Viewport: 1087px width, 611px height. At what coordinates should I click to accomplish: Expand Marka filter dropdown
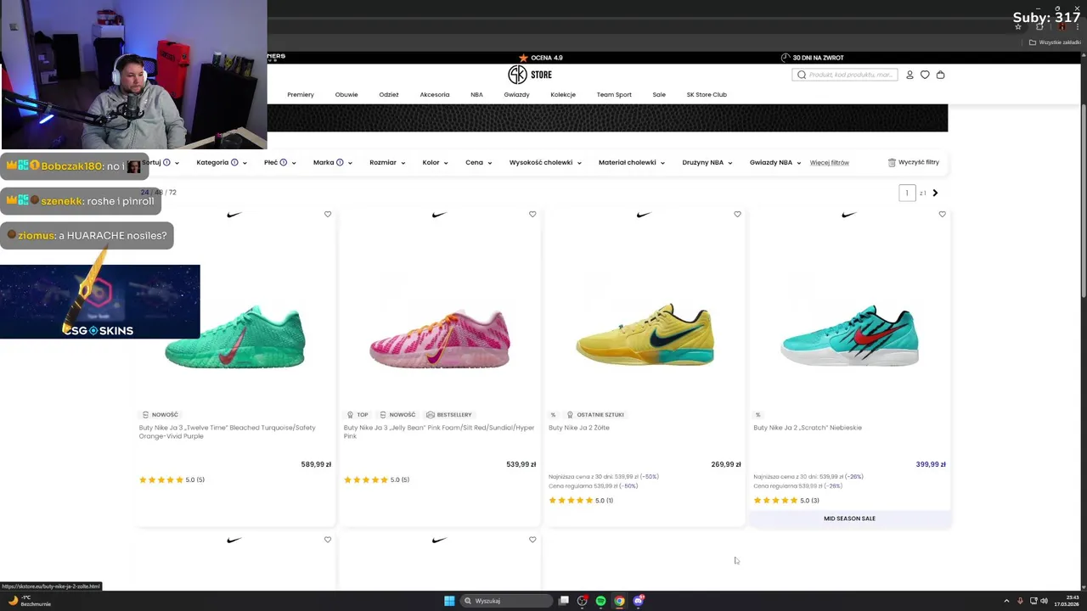point(331,162)
